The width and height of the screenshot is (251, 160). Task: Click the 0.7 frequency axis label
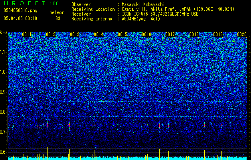[3, 132]
